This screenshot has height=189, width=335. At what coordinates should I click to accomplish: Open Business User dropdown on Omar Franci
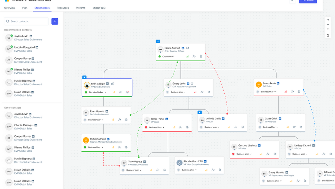(157, 127)
